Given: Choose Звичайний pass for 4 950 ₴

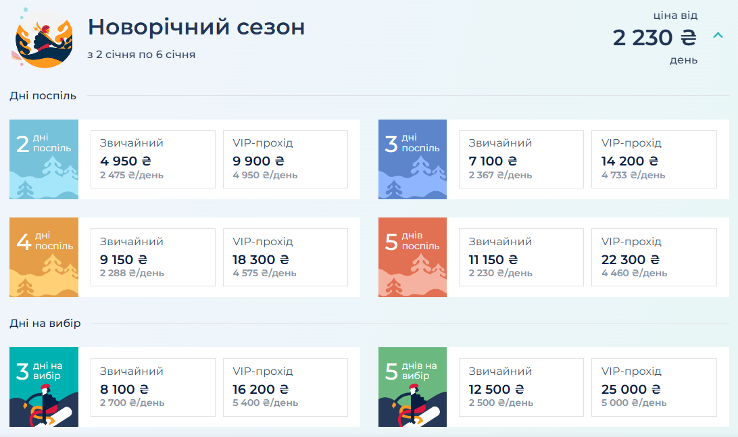Looking at the screenshot, I should coord(153,159).
